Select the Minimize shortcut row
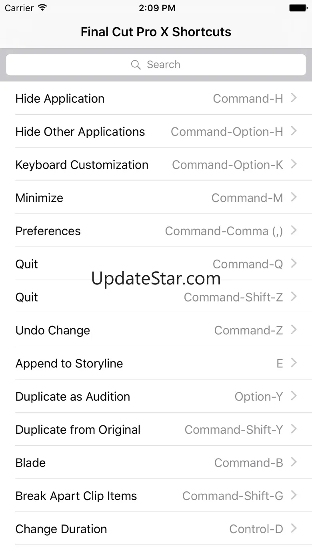 click(x=156, y=197)
